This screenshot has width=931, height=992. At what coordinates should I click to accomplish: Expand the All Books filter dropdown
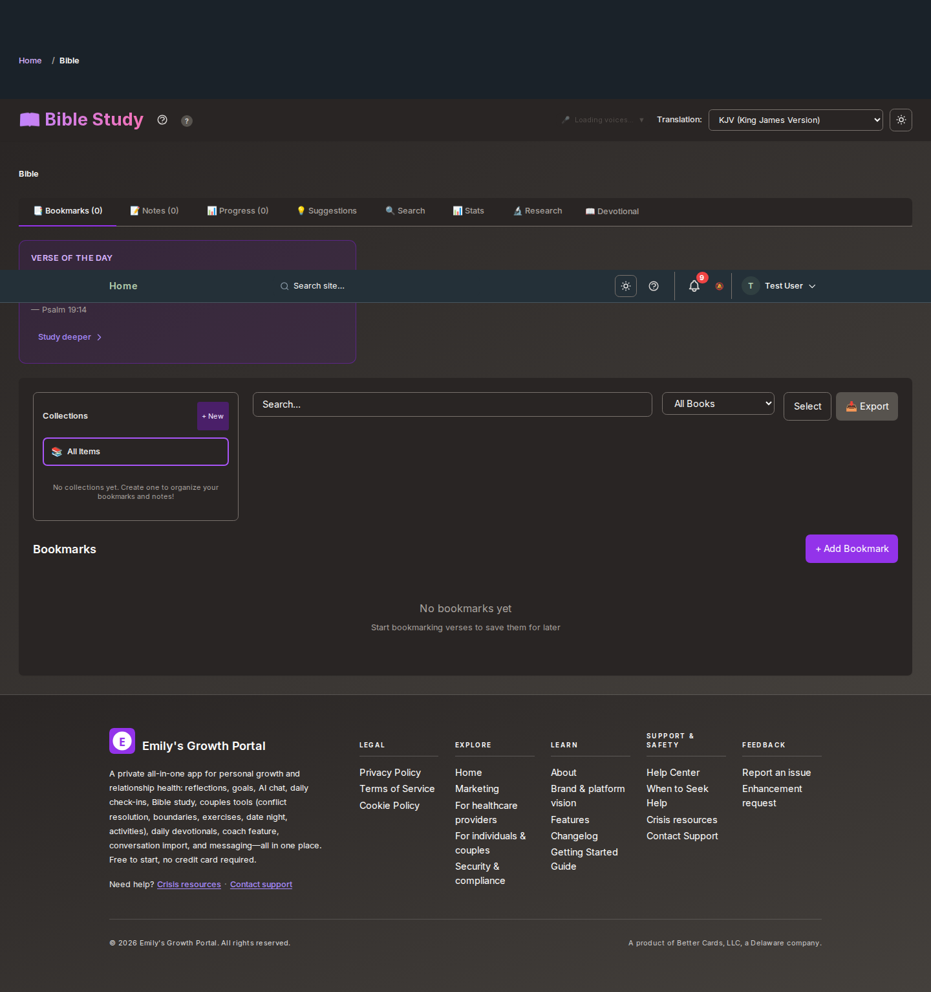(718, 404)
